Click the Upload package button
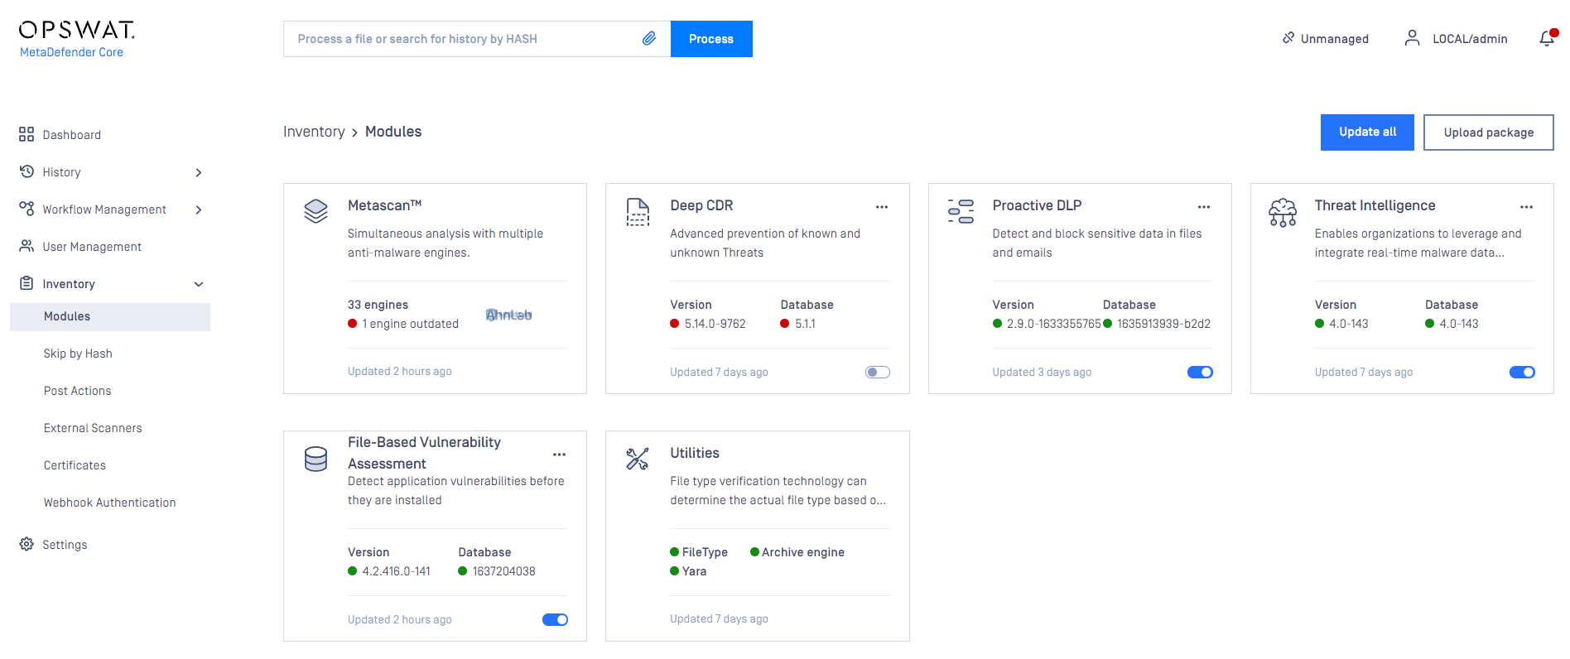 click(x=1488, y=132)
